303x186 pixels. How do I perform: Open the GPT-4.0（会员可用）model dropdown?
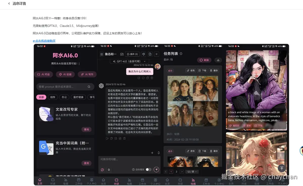click(129, 61)
